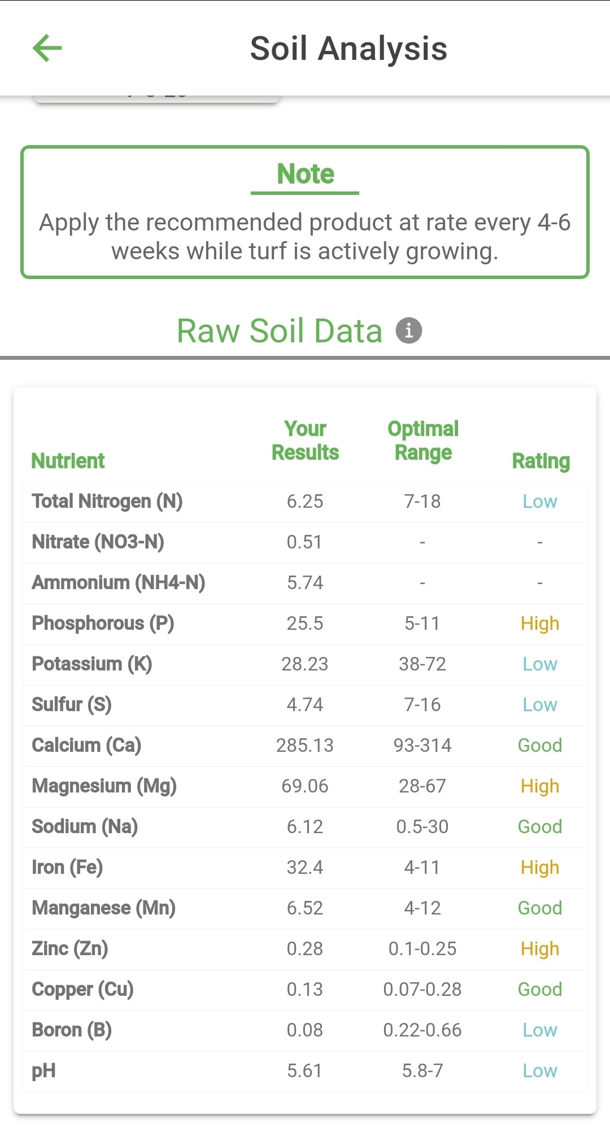Click the Calcium (Ca) result 285.13
This screenshot has height=1141, width=610.
[x=305, y=745]
